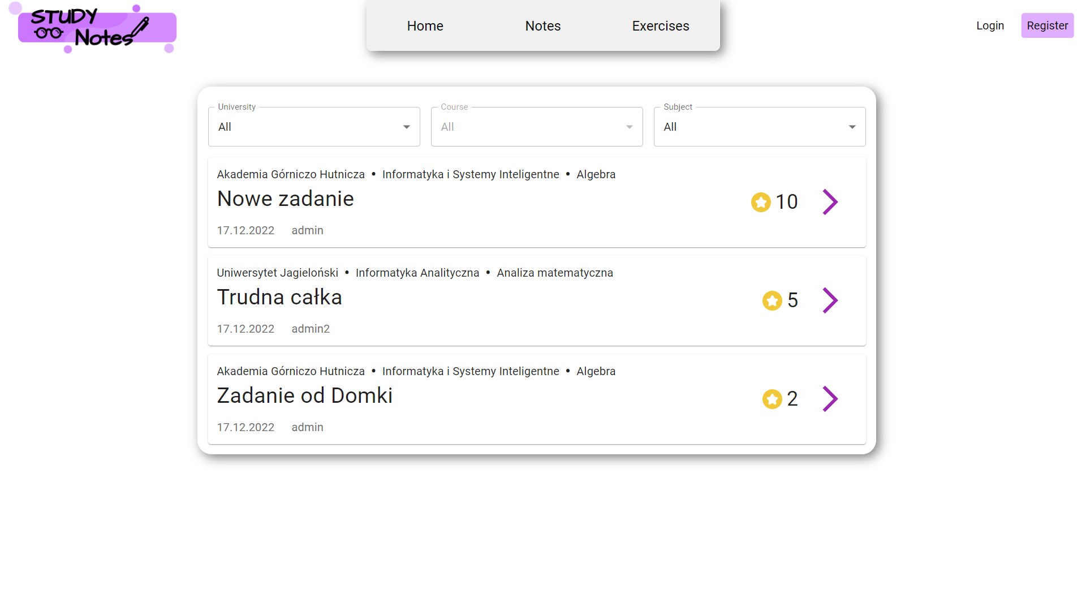Open Trudna całka via purple chevron arrow
Image resolution: width=1086 pixels, height=611 pixels.
pos(830,300)
